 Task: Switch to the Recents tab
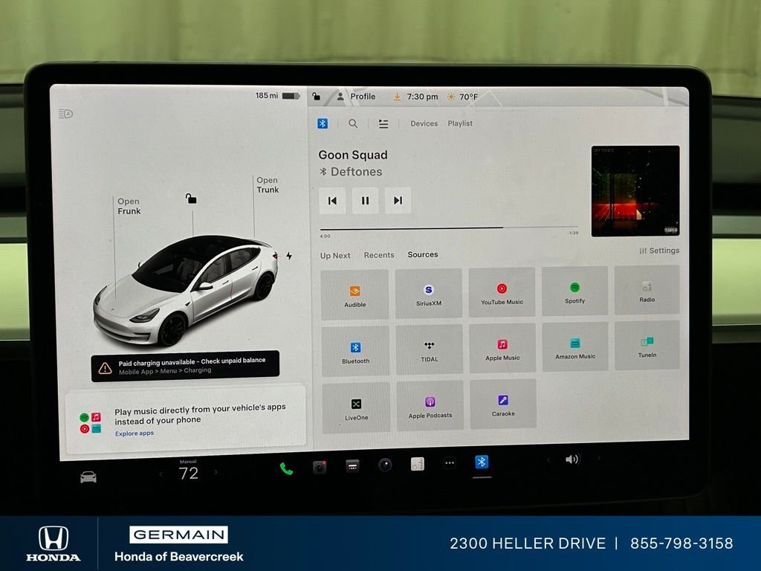379,255
